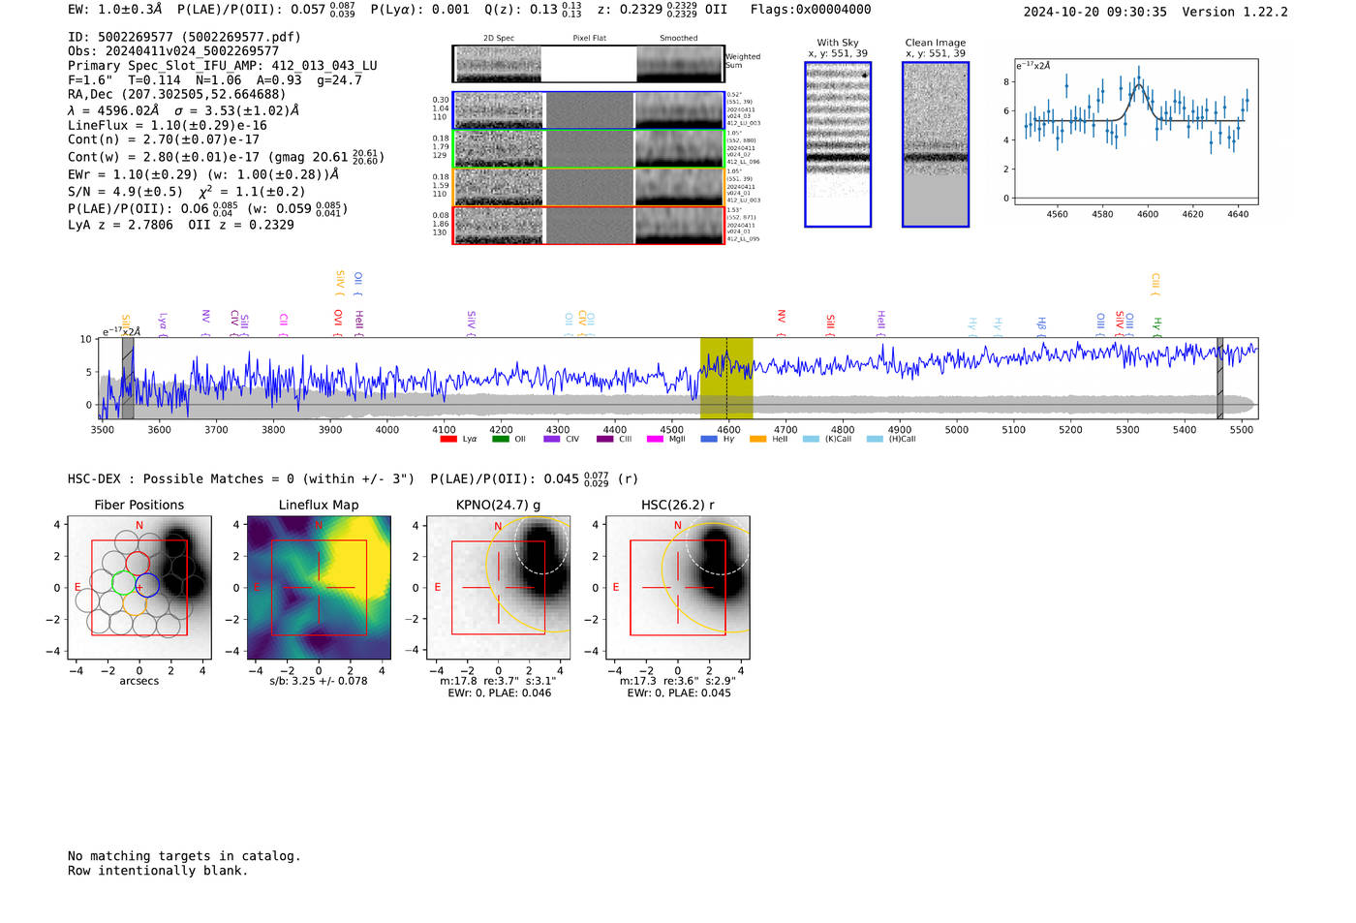Open the Lineflux Map panel
This screenshot has width=1356, height=923.
[x=319, y=588]
